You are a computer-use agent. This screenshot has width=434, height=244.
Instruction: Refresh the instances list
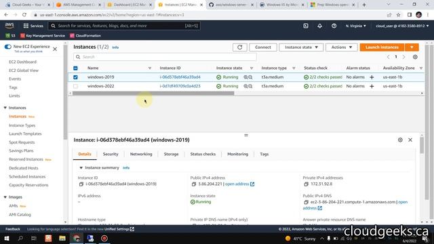[x=239, y=47]
